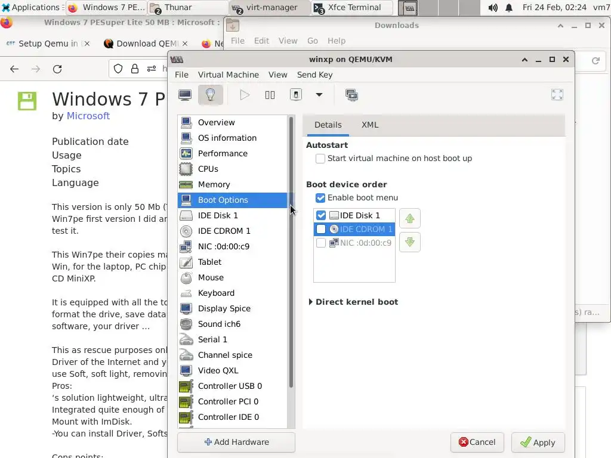Viewport: 611px width, 458px height.
Task: Open the Applications menu in panel
Action: (x=33, y=7)
